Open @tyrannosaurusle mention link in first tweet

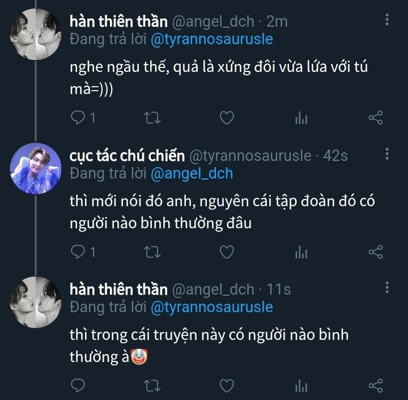coord(211,39)
